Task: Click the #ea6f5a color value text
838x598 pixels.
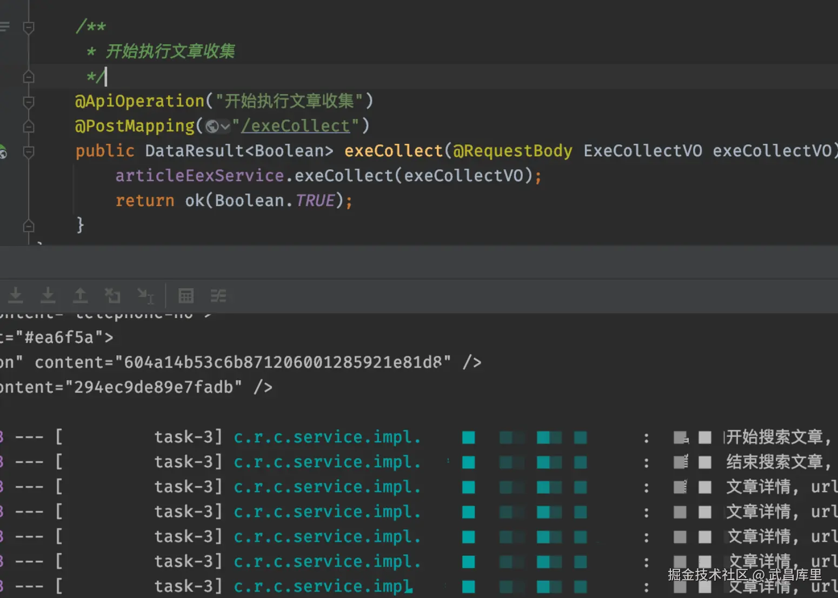Action: [59, 337]
